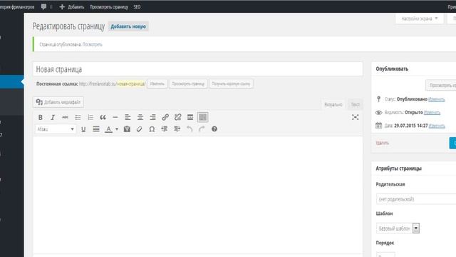This screenshot has width=456, height=257.
Task: Expand the Настройки экрана panel
Action: click(420, 19)
